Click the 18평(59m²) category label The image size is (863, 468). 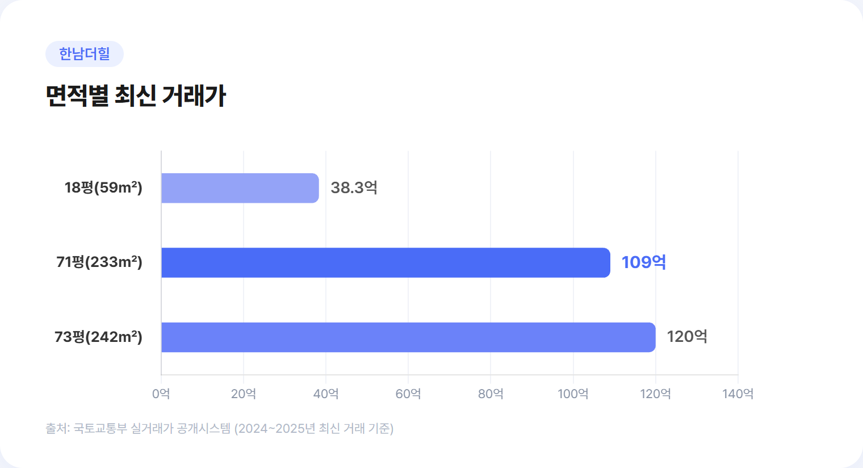tap(103, 187)
